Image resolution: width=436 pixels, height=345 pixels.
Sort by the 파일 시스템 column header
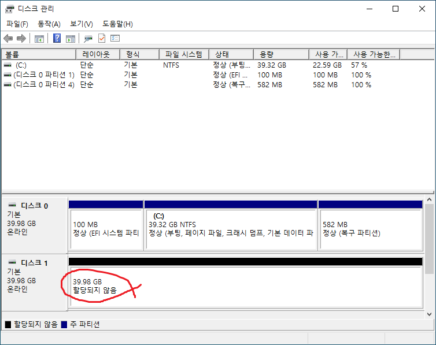click(184, 54)
